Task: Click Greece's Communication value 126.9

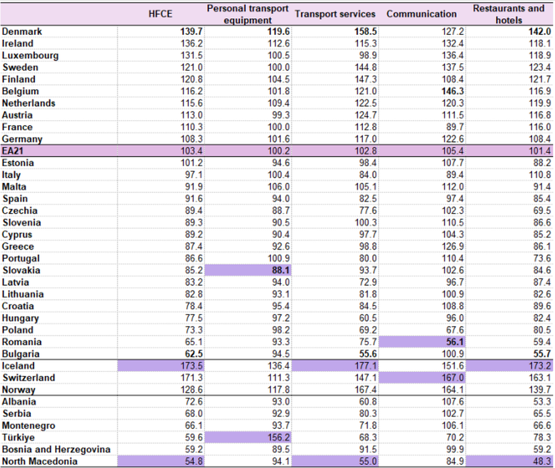Action: pyautogui.click(x=453, y=247)
